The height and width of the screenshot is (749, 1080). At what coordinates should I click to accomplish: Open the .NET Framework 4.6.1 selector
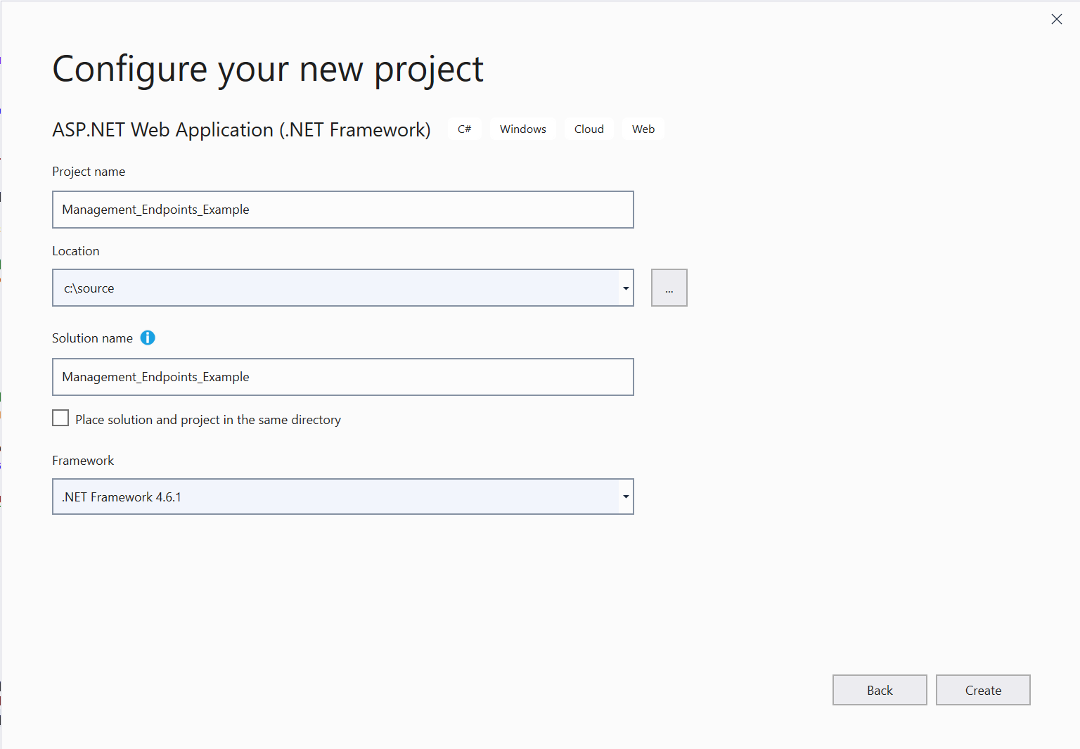(625, 497)
